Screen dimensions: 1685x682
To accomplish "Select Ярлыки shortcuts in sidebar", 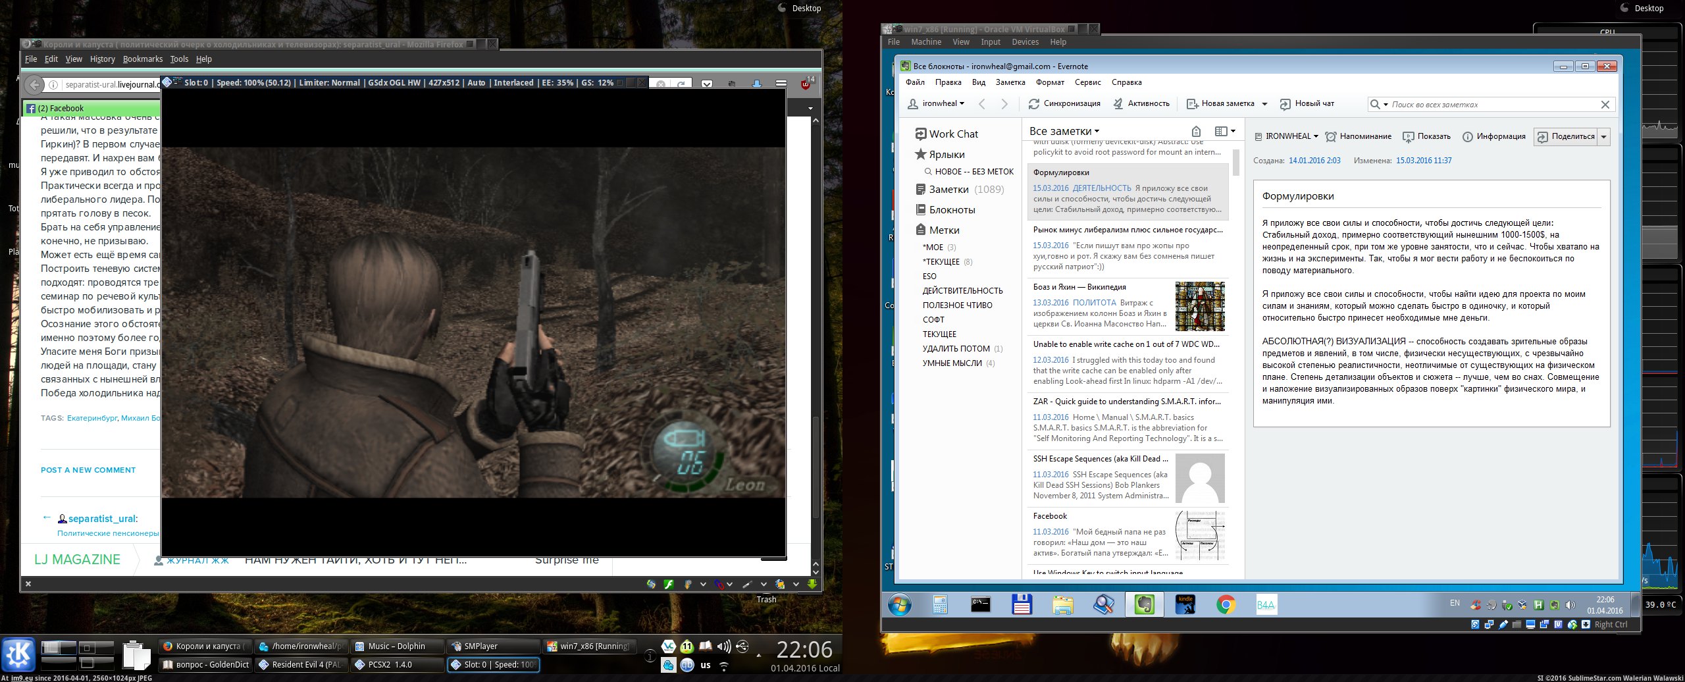I will [940, 155].
